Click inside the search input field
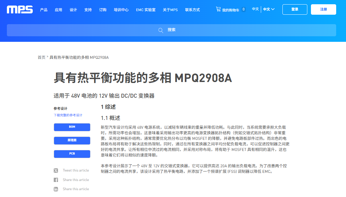Screen dimensions: 346x197 (x=183, y=30)
